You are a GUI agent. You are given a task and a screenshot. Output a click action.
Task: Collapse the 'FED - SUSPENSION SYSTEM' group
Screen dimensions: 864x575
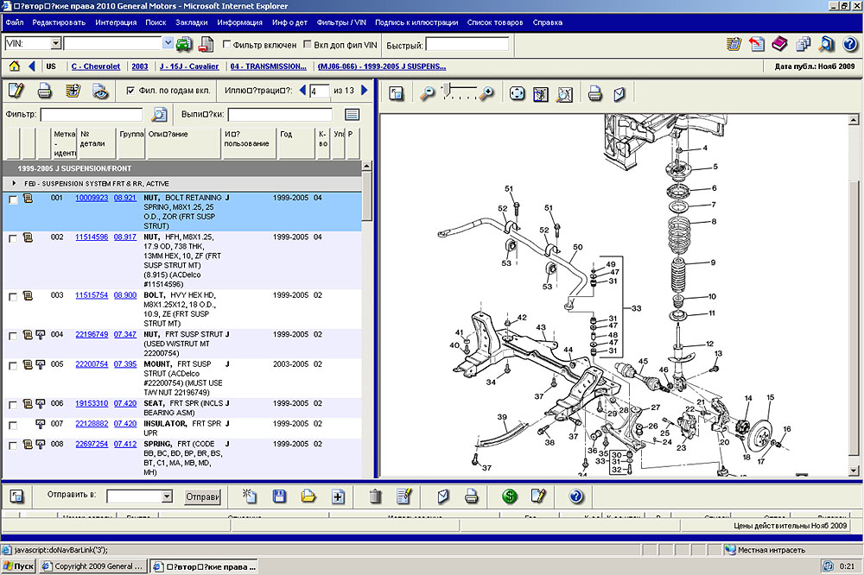[15, 184]
